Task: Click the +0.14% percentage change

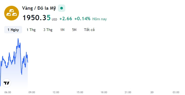Action: coord(82,19)
